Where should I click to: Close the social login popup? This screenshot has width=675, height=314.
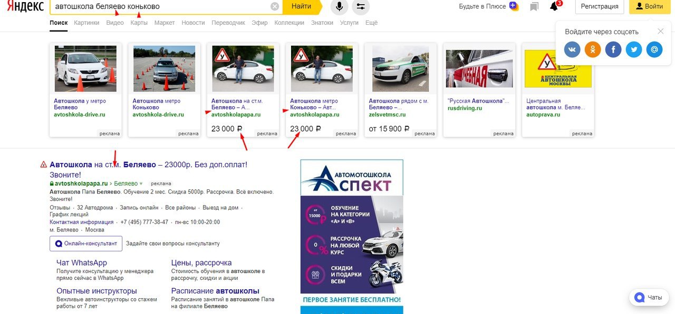click(661, 32)
